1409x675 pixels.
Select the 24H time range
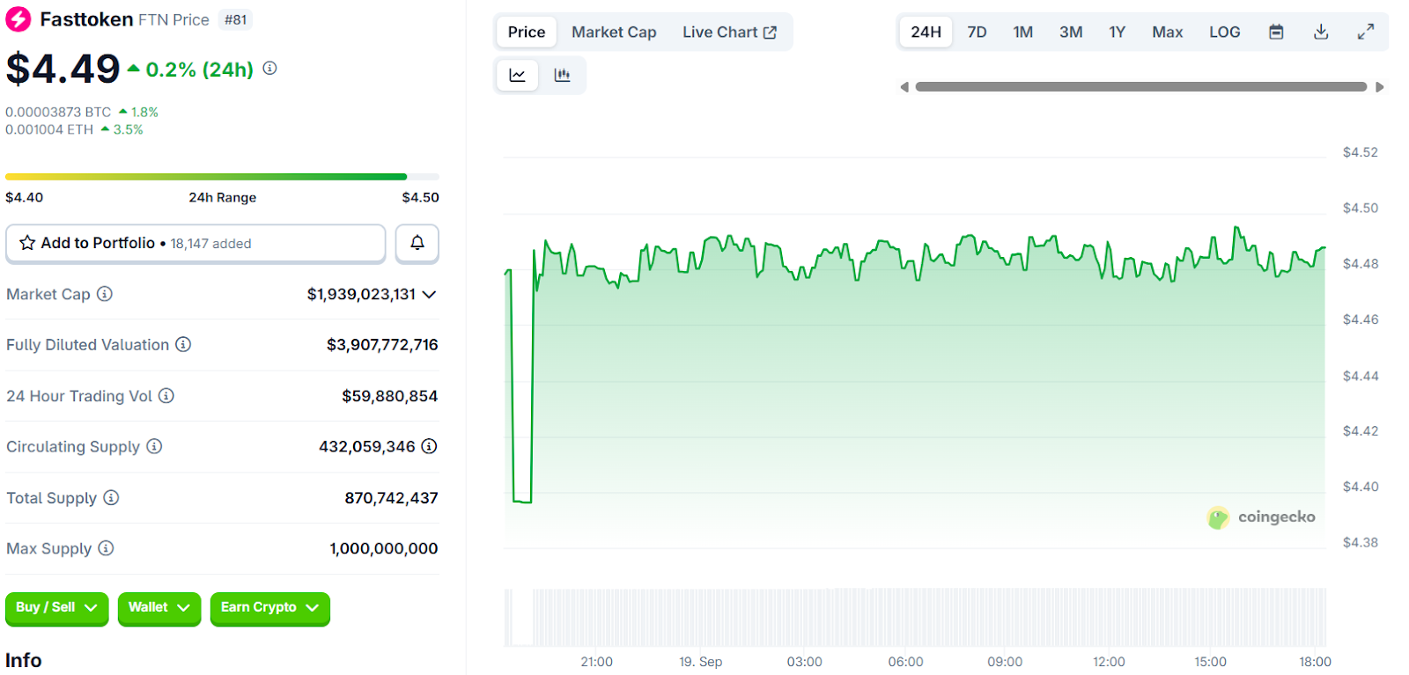pos(926,32)
